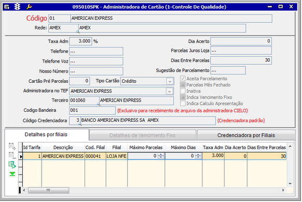
Task: Open the Administradora no TEF dropdown
Action: coord(169,91)
